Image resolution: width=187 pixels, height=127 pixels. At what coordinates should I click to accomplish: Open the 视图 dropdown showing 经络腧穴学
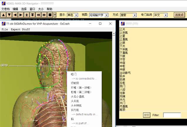(99, 15)
